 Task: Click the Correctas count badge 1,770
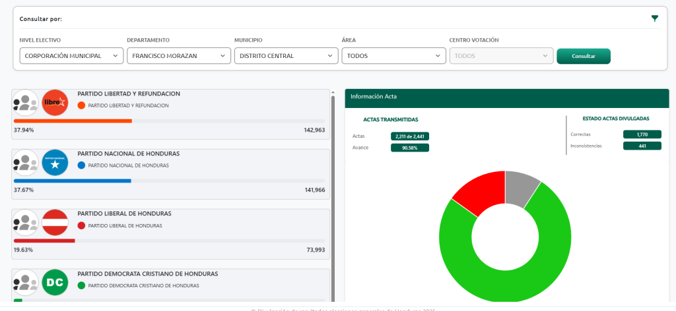click(x=642, y=134)
